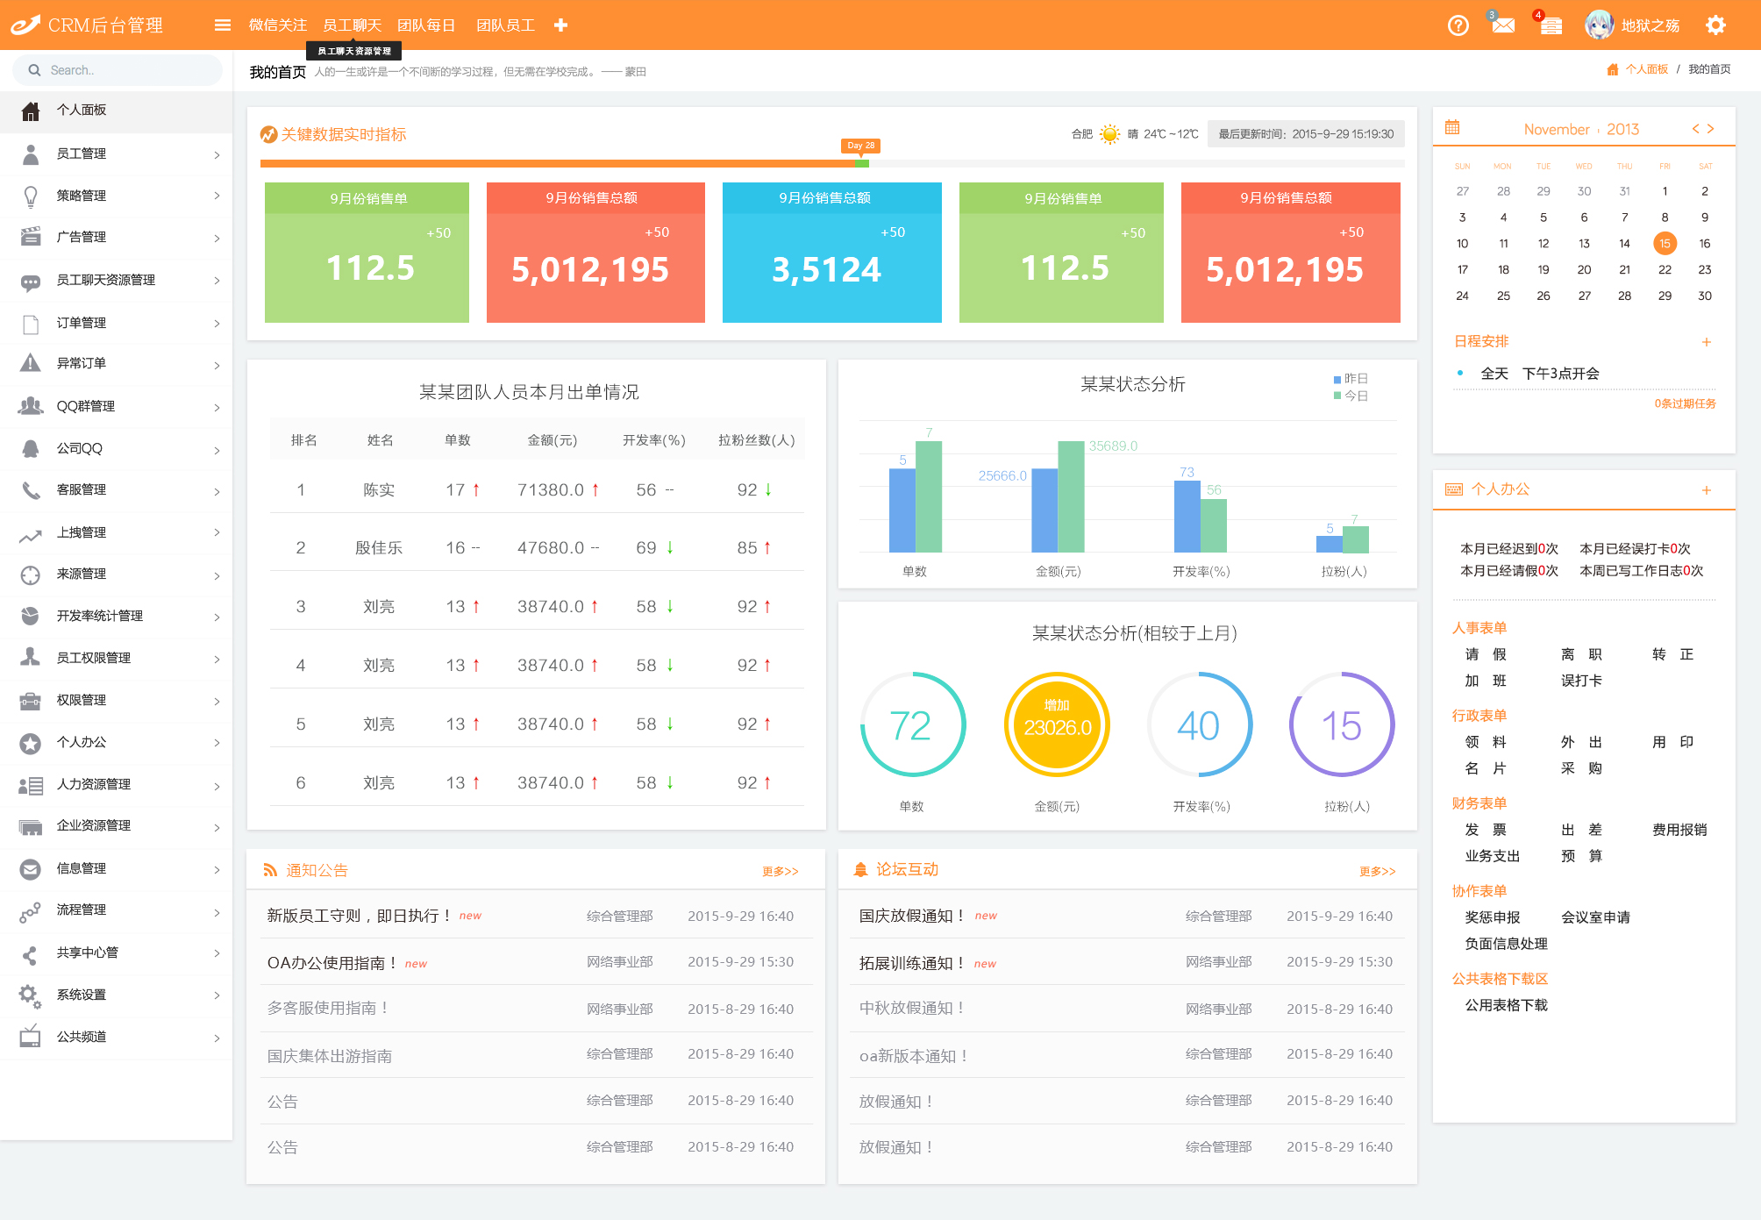Open the 国庆放假通知！ forum post

pos(913,916)
